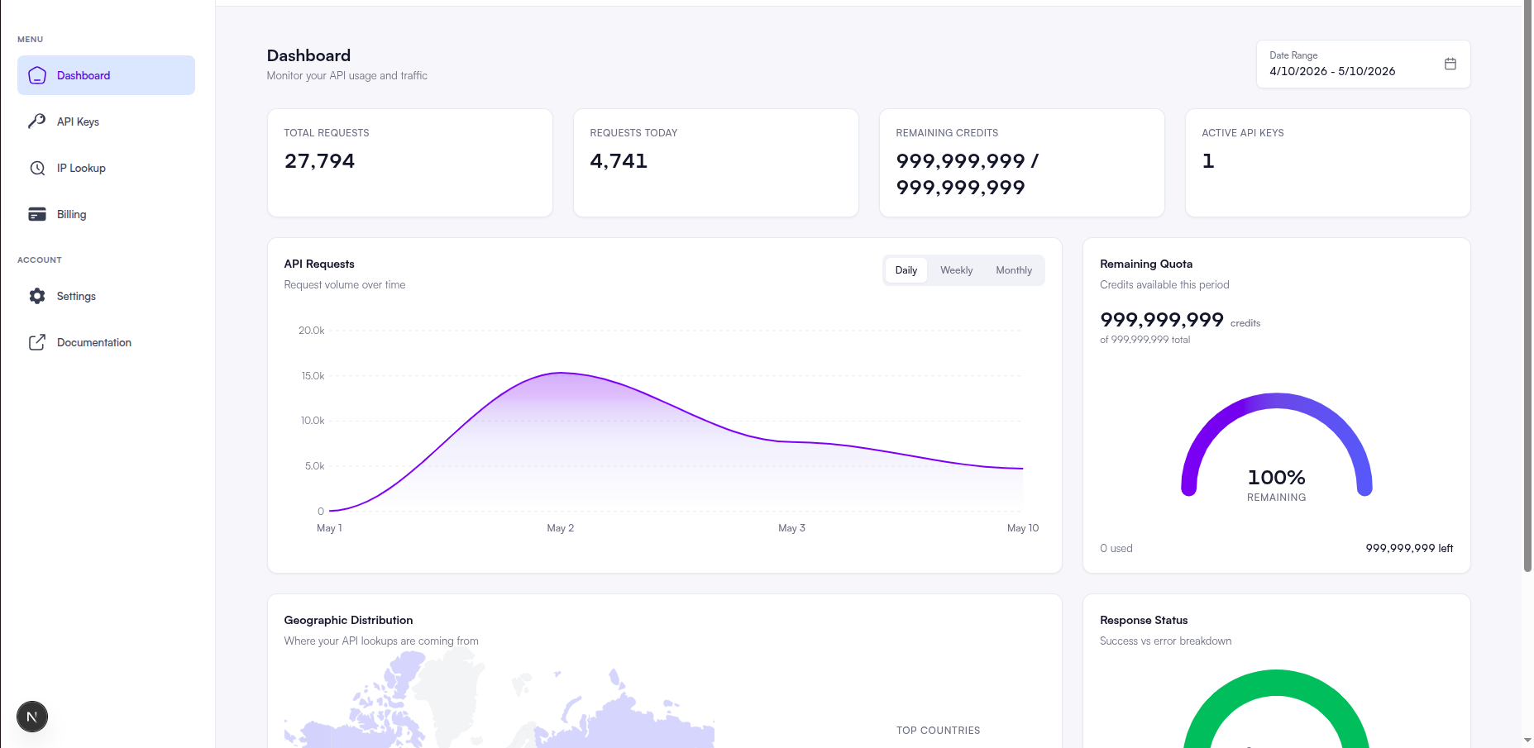Open the Dashboard menu item

coord(106,75)
